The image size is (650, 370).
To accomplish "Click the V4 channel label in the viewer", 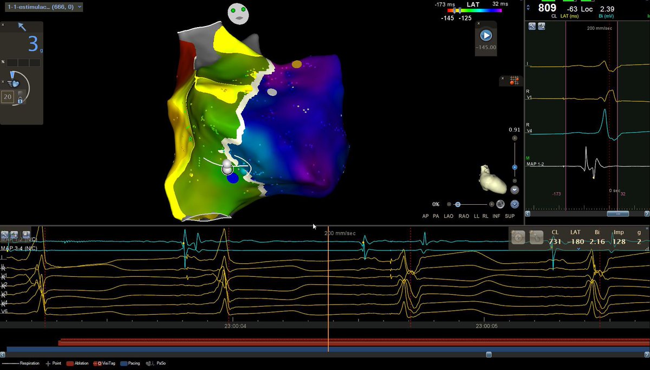I will [530, 130].
